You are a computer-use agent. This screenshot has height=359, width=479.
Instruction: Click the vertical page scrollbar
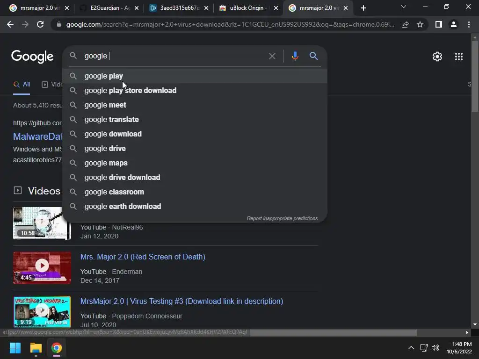475,76
